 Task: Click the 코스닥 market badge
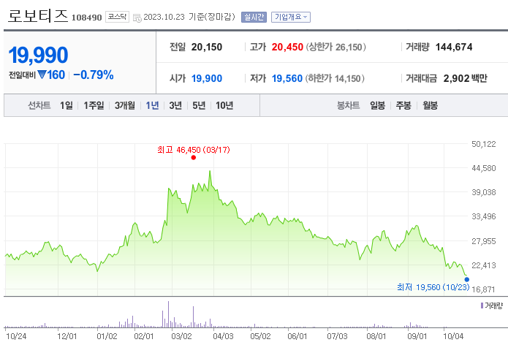point(117,17)
